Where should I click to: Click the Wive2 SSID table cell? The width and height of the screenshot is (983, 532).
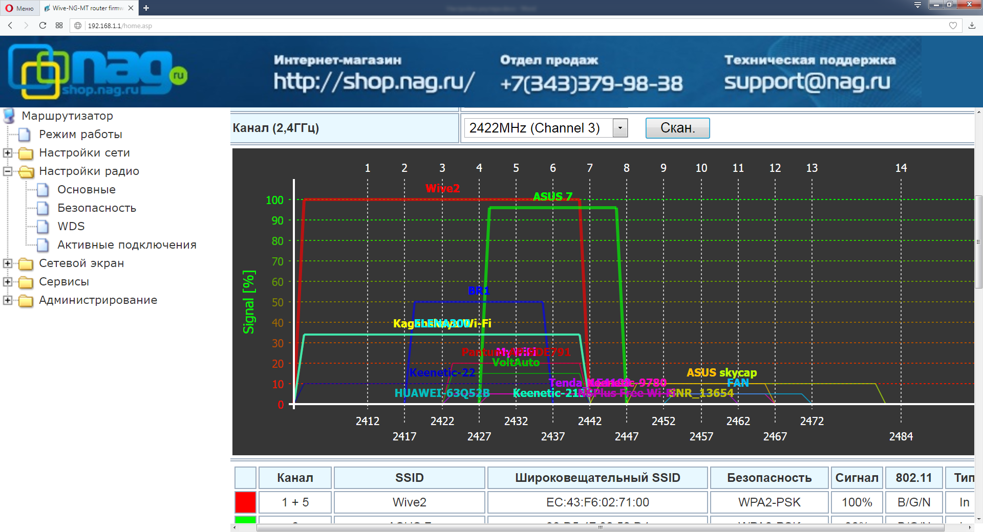(410, 502)
